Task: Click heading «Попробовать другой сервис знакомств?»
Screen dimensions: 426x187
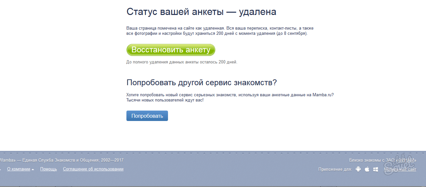Action: point(201,82)
